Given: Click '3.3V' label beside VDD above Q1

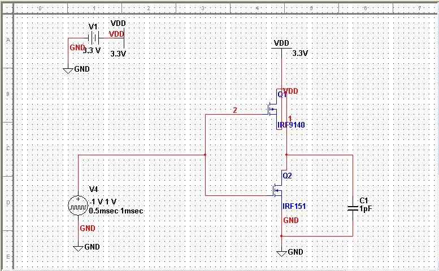Looking at the screenshot, I should (300, 53).
